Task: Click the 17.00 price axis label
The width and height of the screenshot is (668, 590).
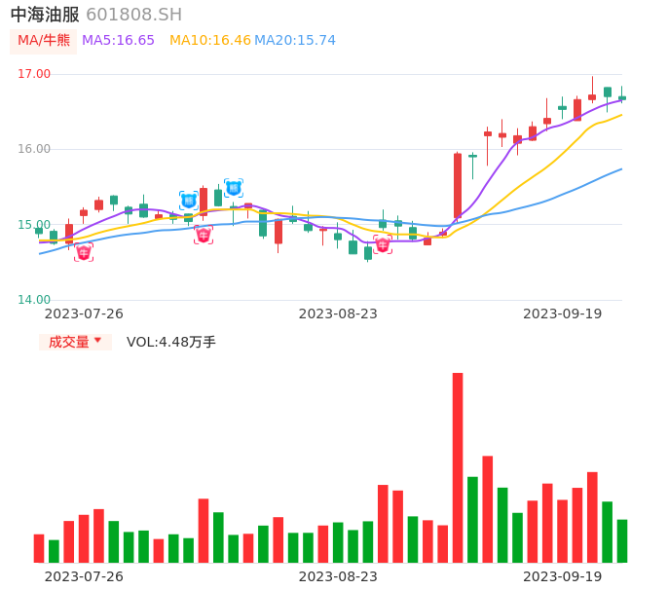Action: 34,74
